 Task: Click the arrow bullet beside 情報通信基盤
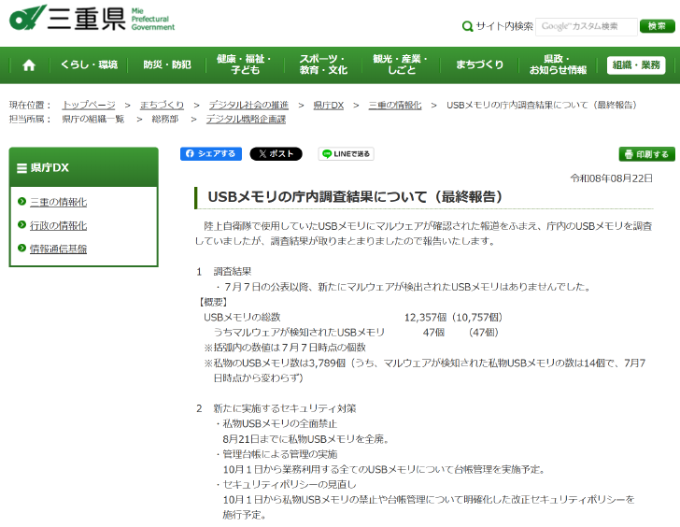(22, 249)
